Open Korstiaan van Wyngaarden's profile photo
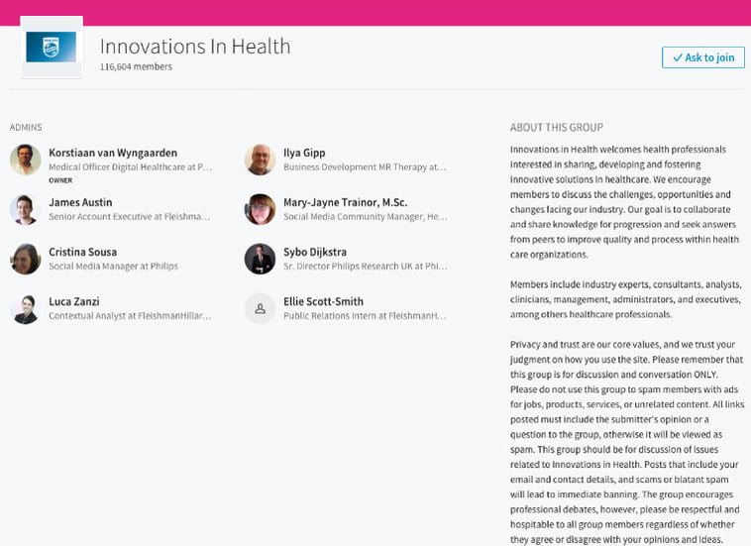This screenshot has width=751, height=546. click(26, 160)
